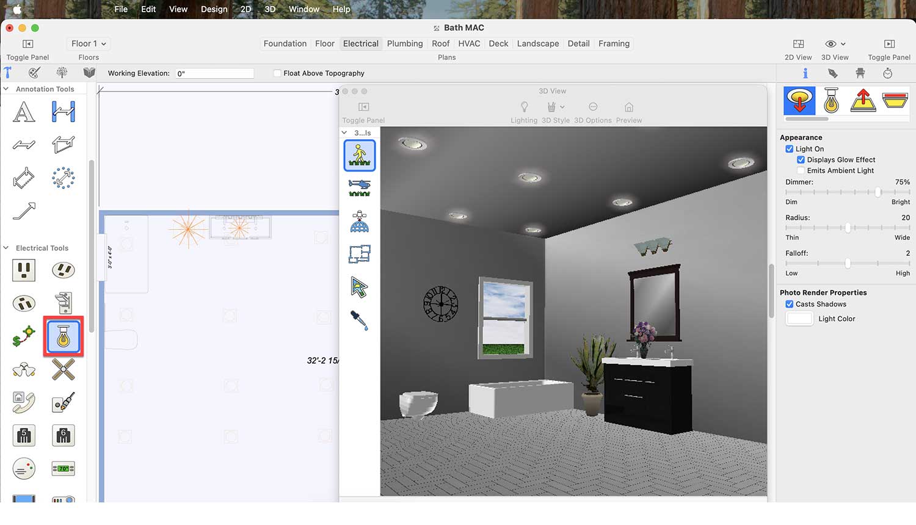Toggle Float Above Topography checkbox
The image size is (916, 525).
point(277,73)
